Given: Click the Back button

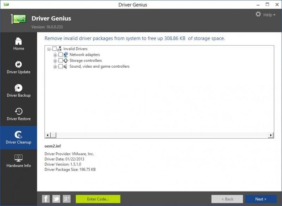Looking at the screenshot, I should (x=227, y=199).
